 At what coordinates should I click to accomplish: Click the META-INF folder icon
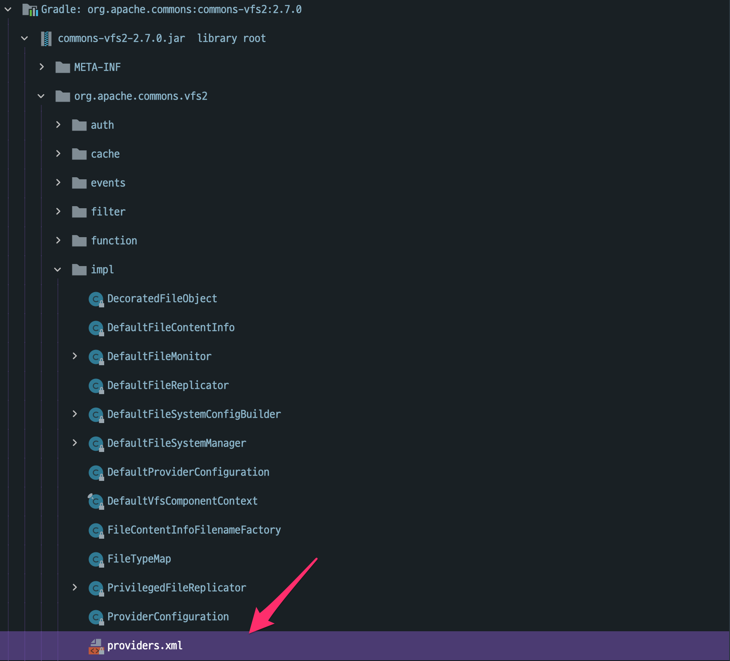click(62, 67)
